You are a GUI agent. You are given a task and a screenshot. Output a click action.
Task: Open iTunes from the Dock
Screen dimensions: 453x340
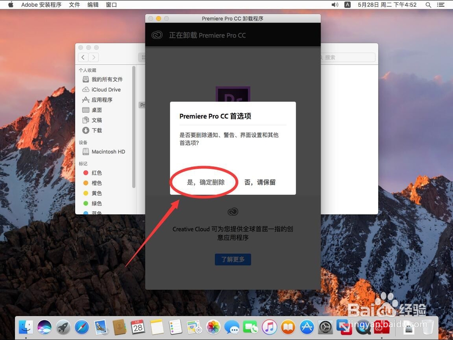point(269,327)
